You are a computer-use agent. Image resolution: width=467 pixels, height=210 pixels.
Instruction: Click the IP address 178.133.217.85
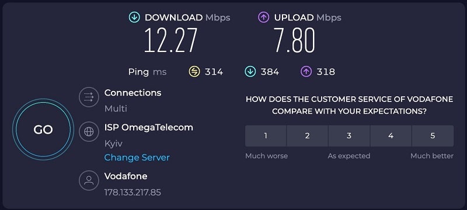tap(133, 192)
